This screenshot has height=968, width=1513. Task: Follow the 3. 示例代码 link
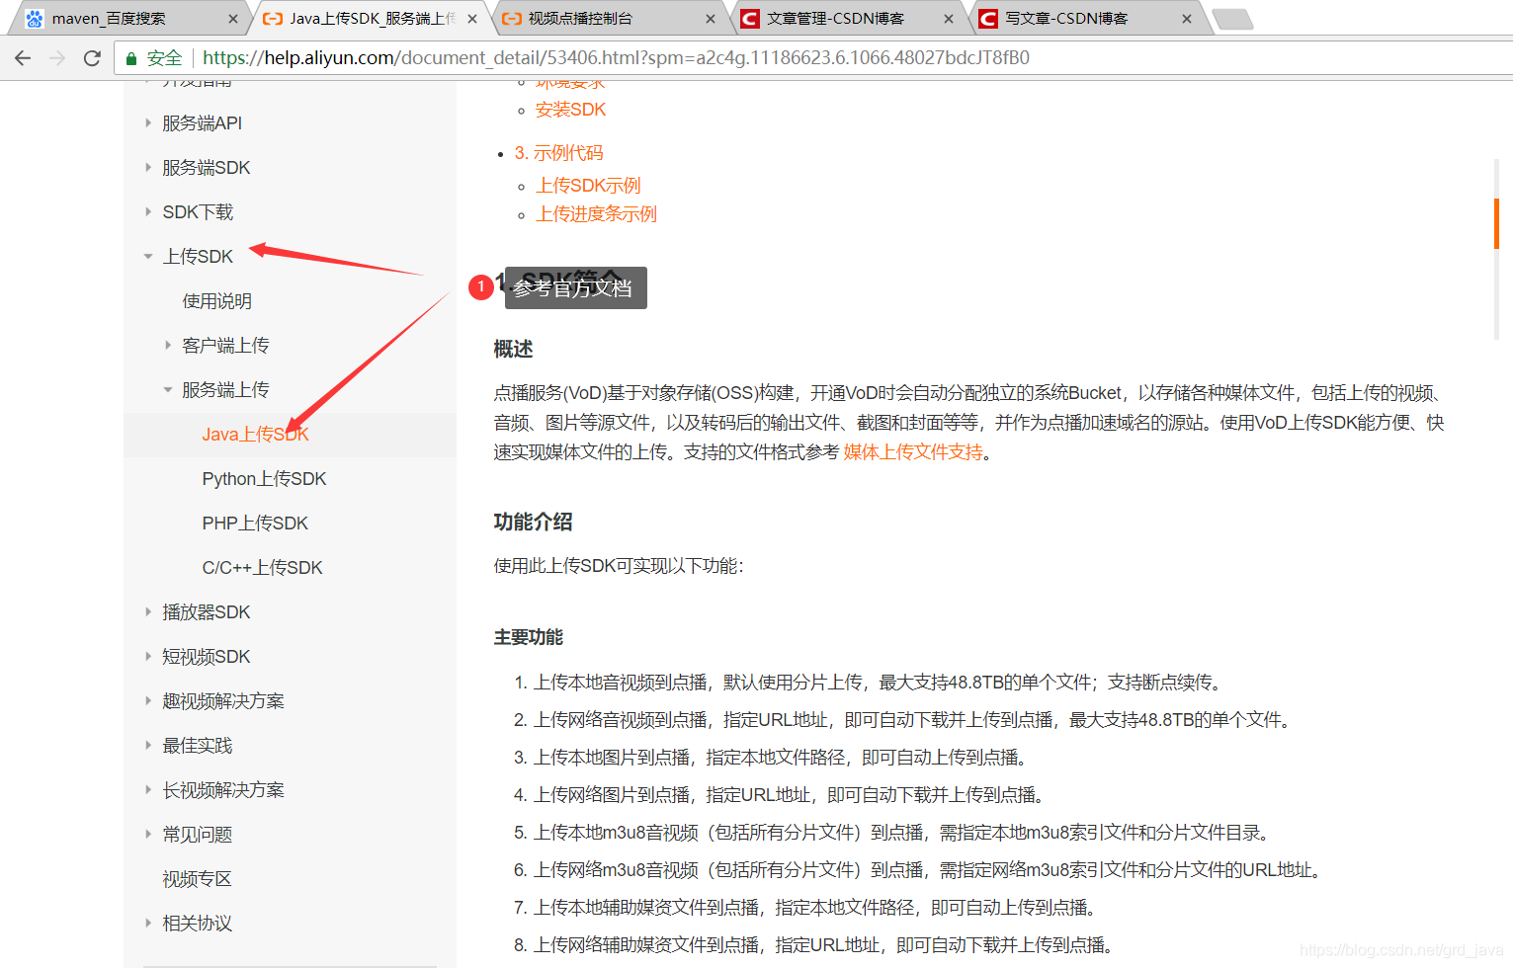click(x=558, y=153)
